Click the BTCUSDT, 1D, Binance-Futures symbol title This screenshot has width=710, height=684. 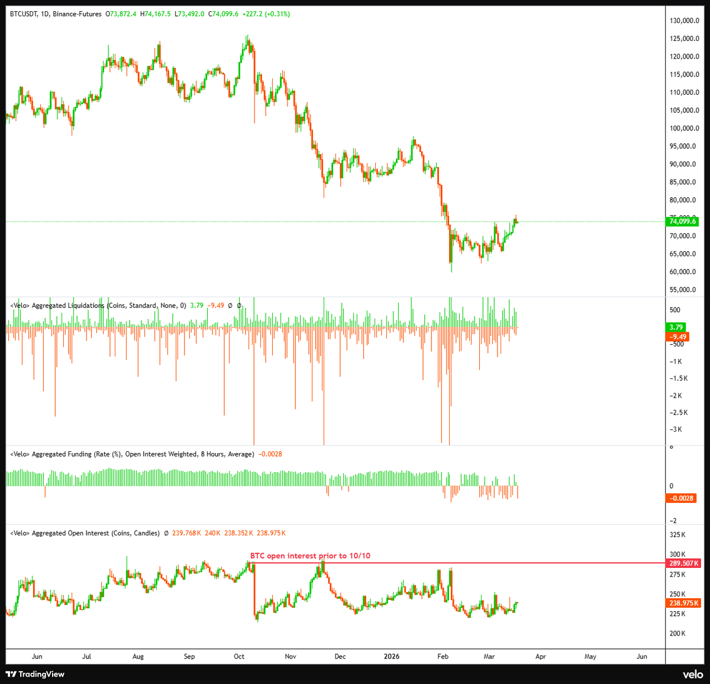tap(56, 14)
